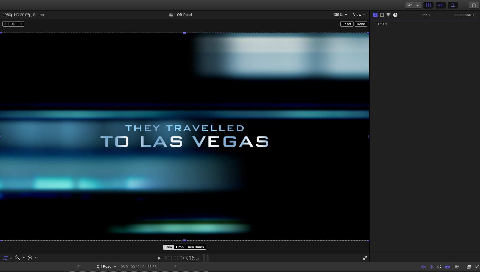The image size is (480, 272).
Task: Add a keyframe with diamond button
Action: click(x=13, y=24)
